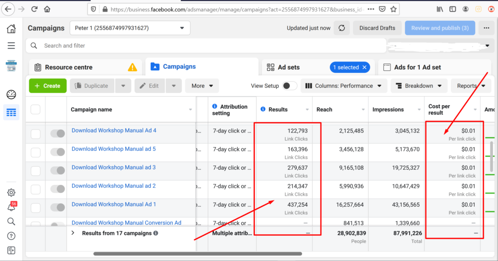Check the box for Download Workshop Manual Ad 4
498x261 pixels.
(x=36, y=134)
